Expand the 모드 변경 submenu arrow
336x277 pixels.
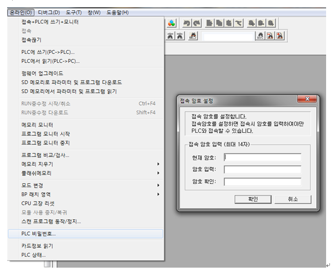click(158, 186)
